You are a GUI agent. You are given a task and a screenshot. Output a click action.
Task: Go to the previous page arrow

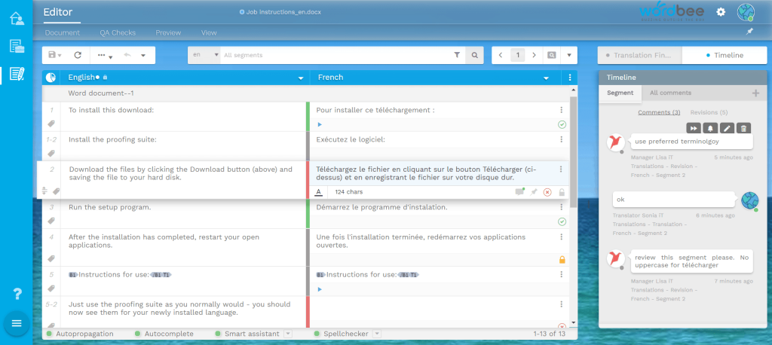click(x=501, y=55)
